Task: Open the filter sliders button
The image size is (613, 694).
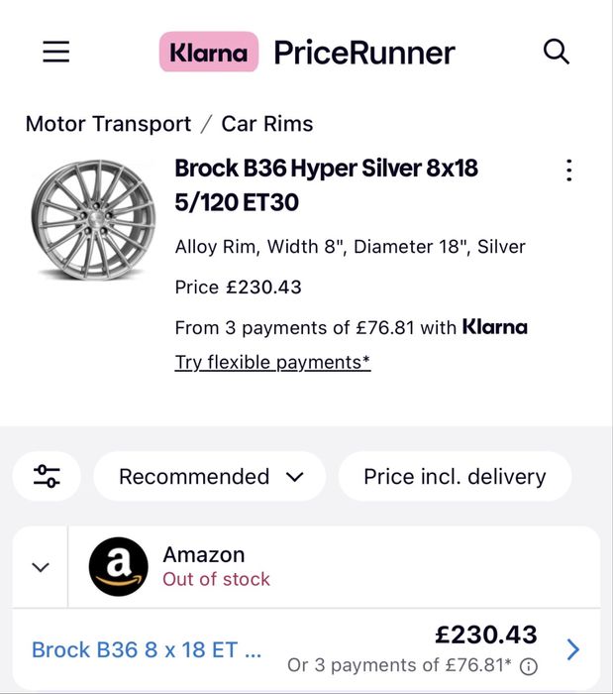Action: [x=47, y=476]
